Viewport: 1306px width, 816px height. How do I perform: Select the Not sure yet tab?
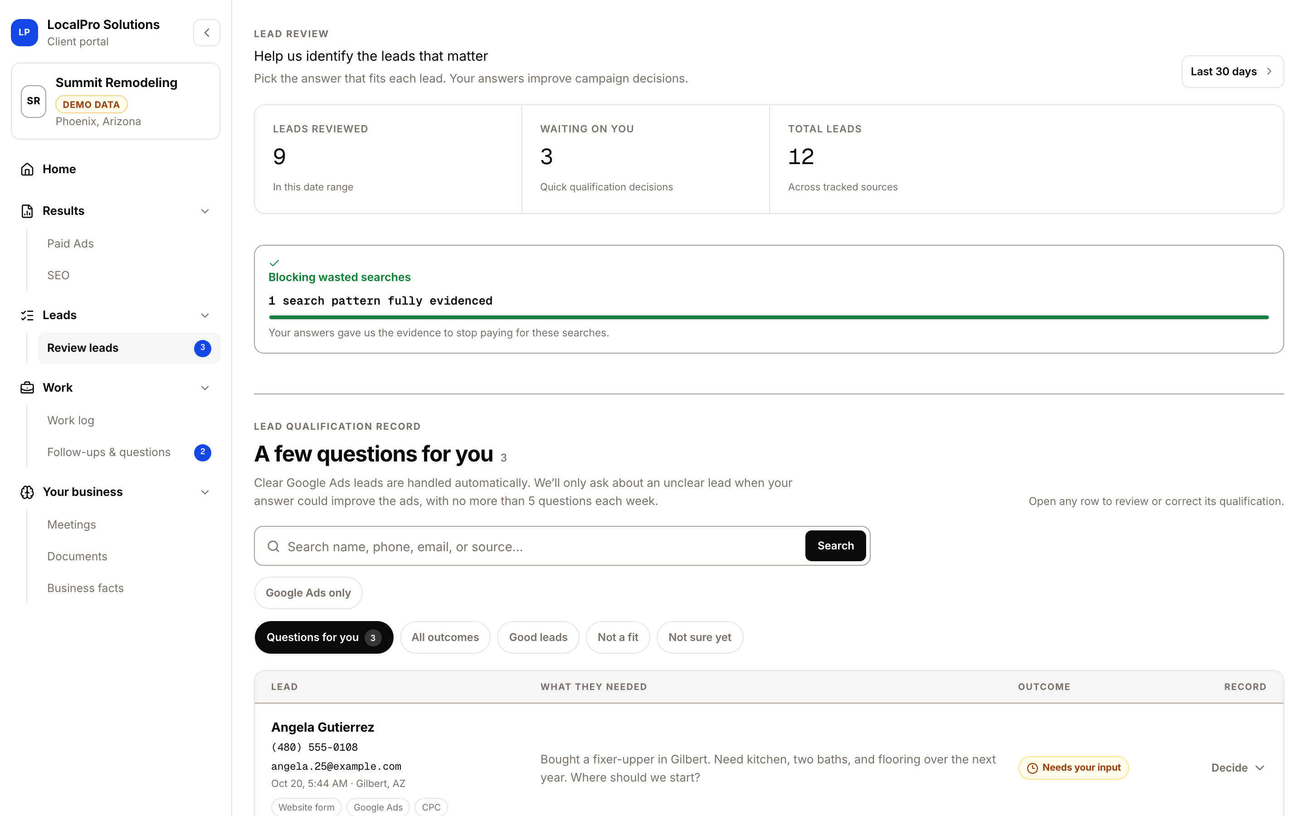click(x=699, y=637)
